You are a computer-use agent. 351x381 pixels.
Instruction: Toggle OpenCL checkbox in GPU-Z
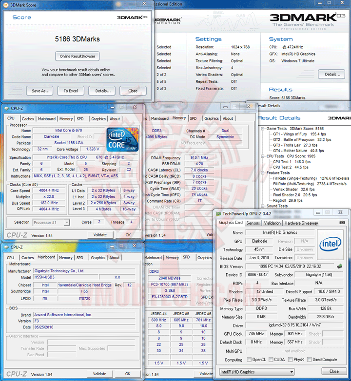tap(249, 360)
